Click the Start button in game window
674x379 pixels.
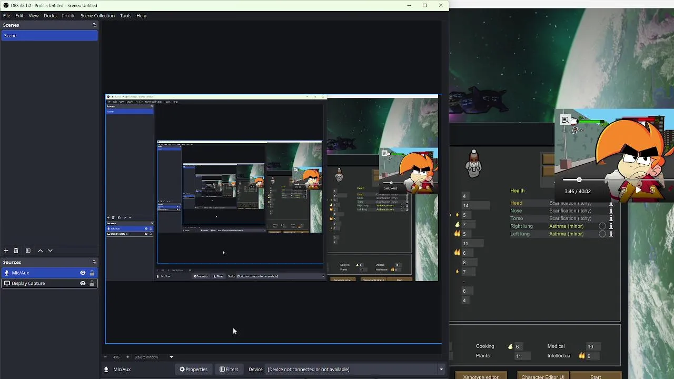(596, 376)
